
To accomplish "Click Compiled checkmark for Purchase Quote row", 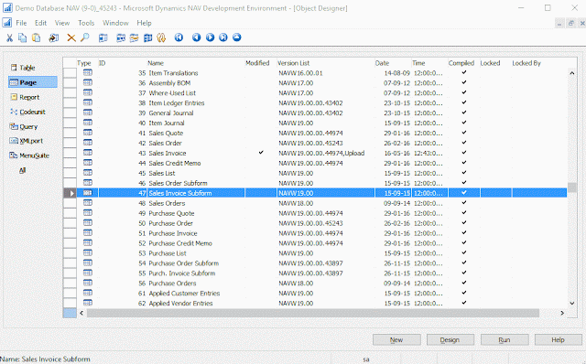I will 464,212.
